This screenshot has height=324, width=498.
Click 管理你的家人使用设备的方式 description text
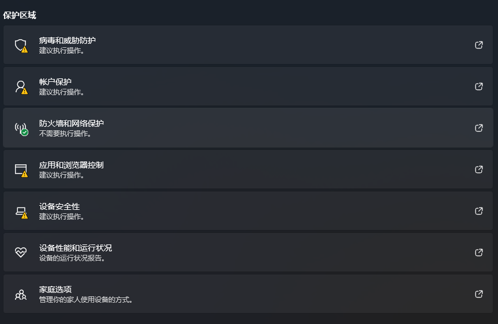(x=86, y=299)
